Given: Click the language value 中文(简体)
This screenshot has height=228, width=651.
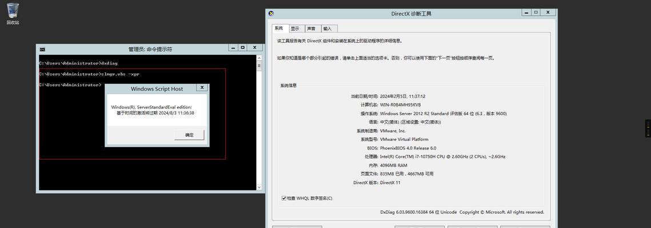Looking at the screenshot, I should click(x=410, y=122).
